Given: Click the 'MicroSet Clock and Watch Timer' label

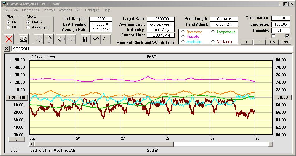Looking at the screenshot, I should [x=146, y=43].
